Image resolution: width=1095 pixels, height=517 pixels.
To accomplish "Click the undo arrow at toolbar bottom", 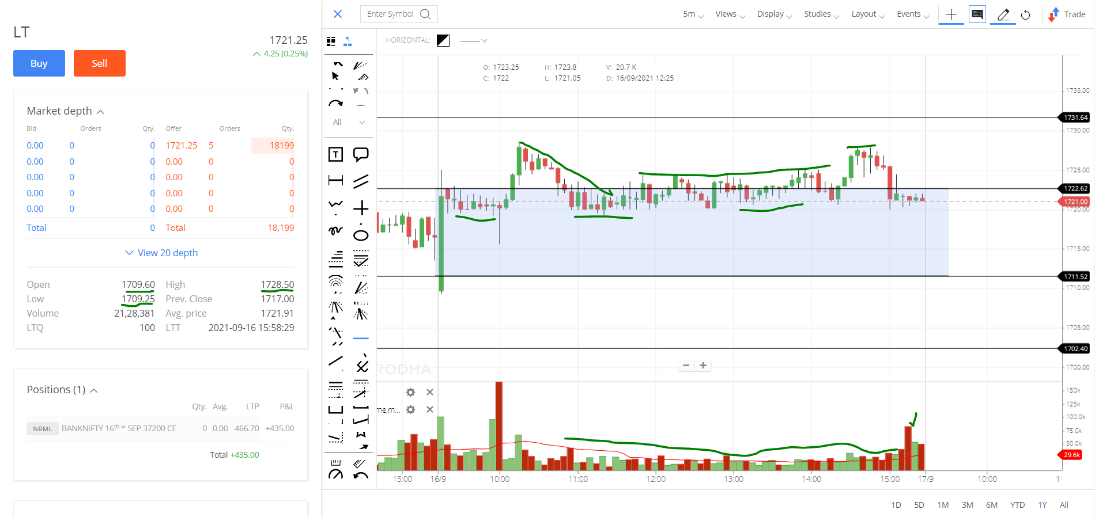I will point(361,475).
